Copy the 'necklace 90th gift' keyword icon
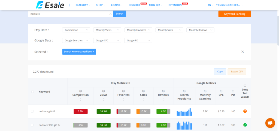The image size is (279, 131). 59,125
